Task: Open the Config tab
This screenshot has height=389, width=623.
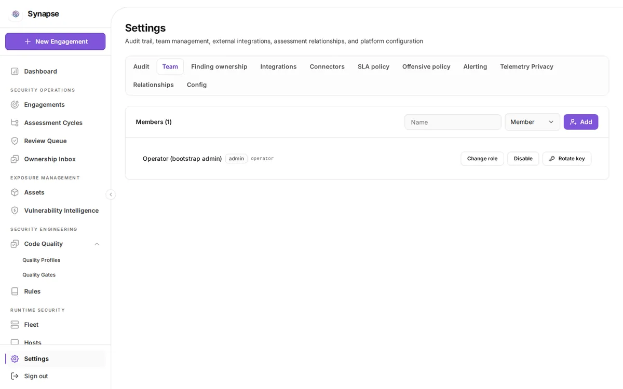Action: tap(197, 85)
